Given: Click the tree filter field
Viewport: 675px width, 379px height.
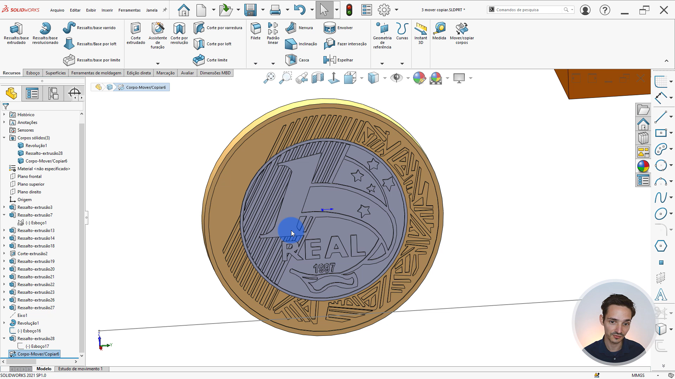Looking at the screenshot, I should (42, 106).
